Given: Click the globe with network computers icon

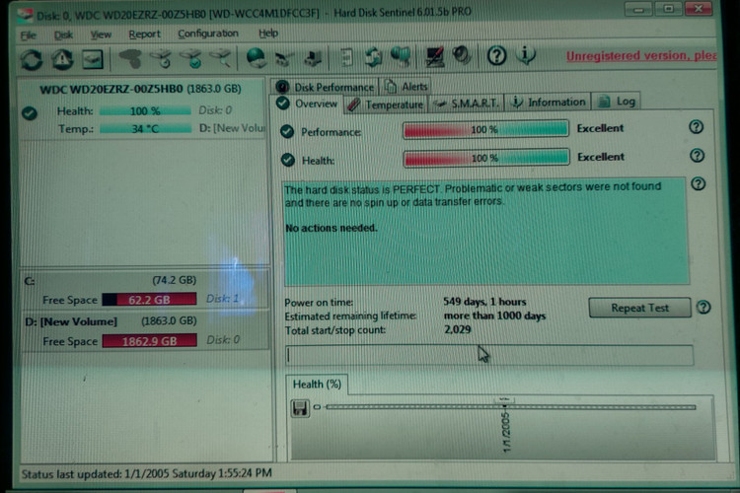Looking at the screenshot, I should click(x=401, y=57).
